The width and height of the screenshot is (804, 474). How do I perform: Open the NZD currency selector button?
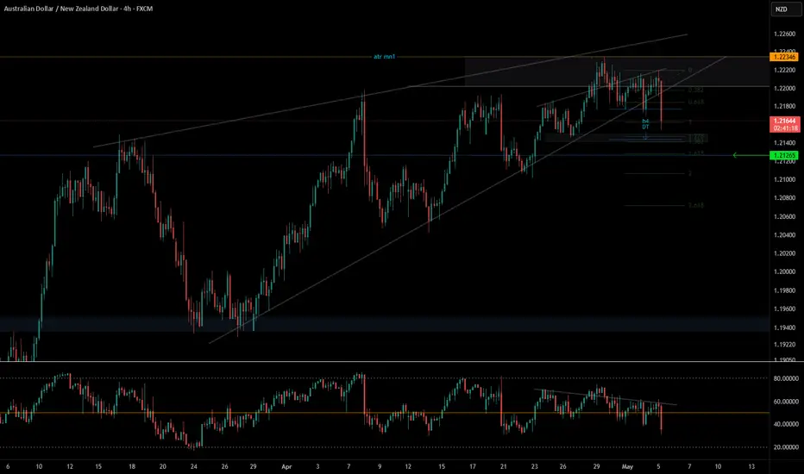tap(784, 9)
